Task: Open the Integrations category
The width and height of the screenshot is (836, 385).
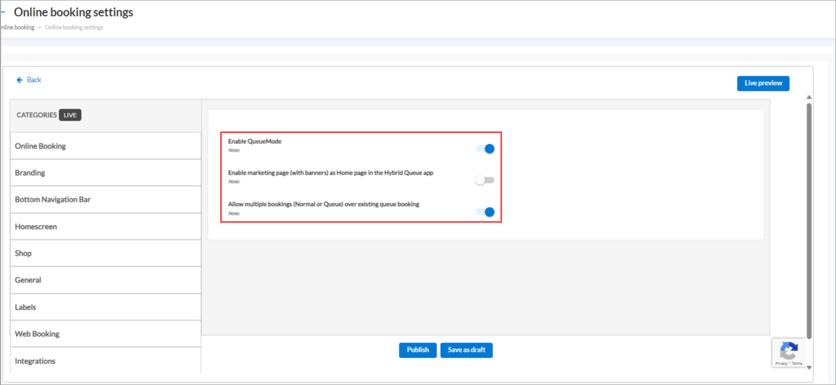Action: [105, 361]
